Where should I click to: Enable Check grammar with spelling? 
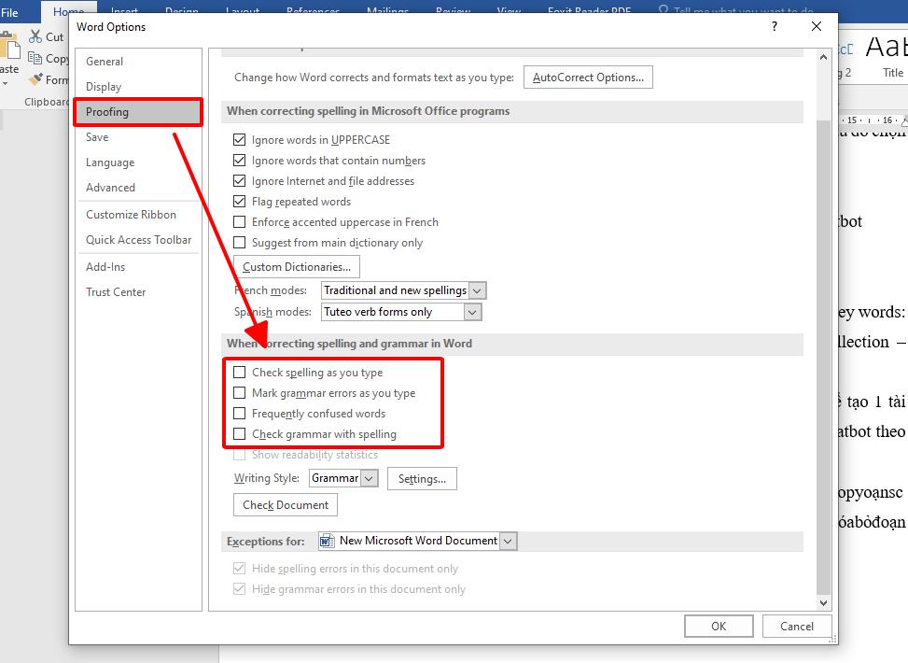coord(239,433)
